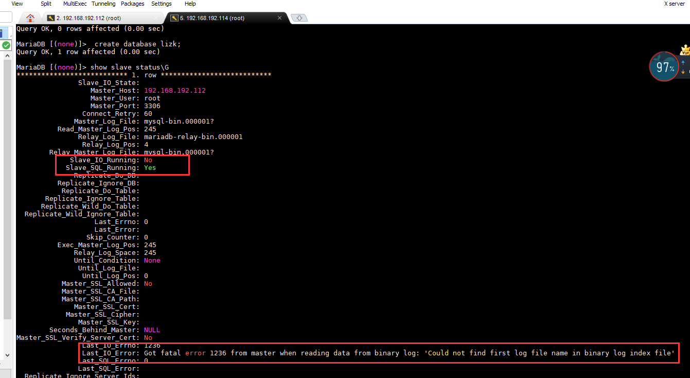Image resolution: width=690 pixels, height=378 pixels.
Task: Click the Master_Host value 192.168.192.112
Action: coord(175,91)
